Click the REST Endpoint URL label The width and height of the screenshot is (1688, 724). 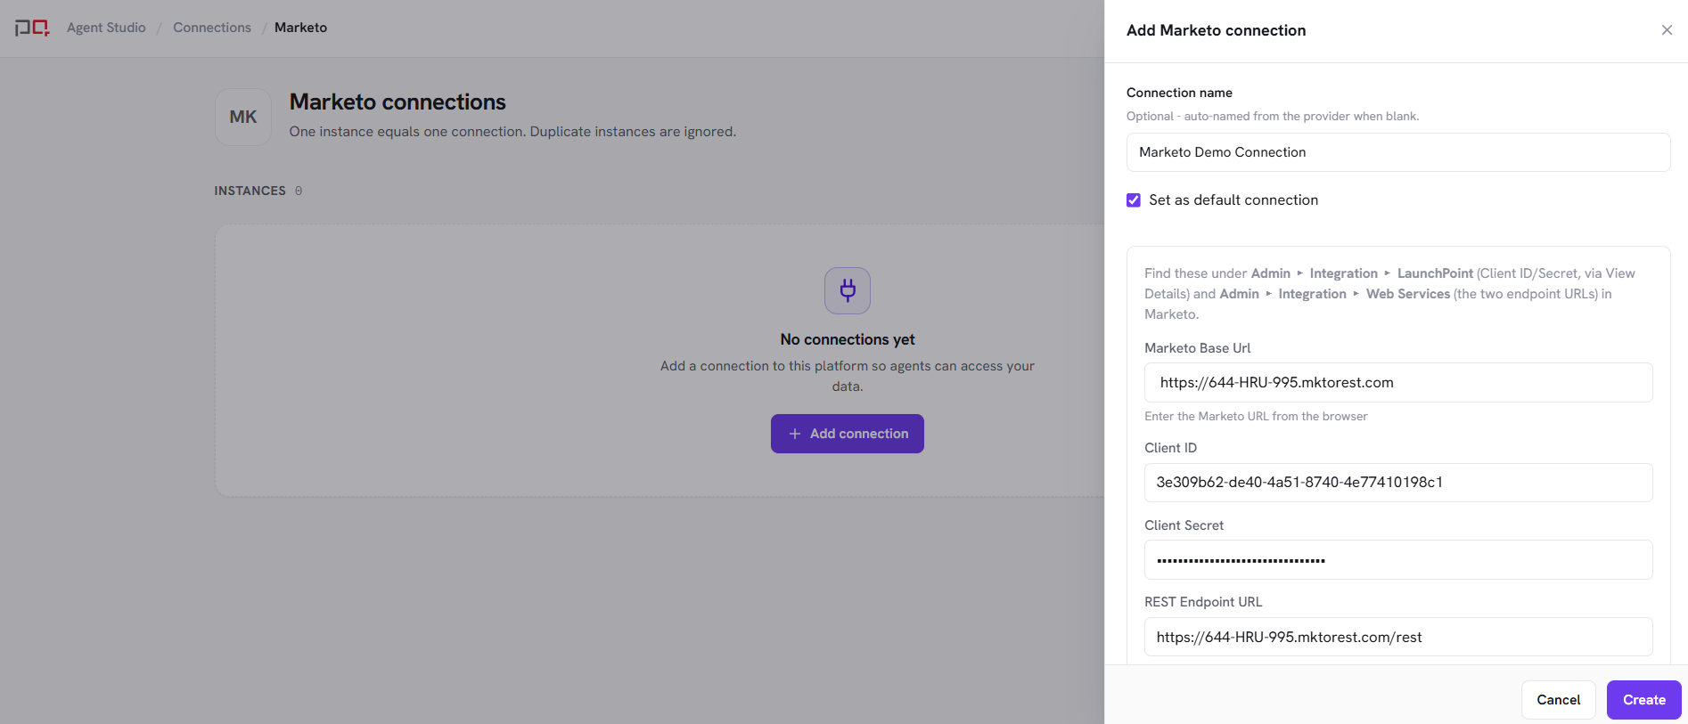1203,602
